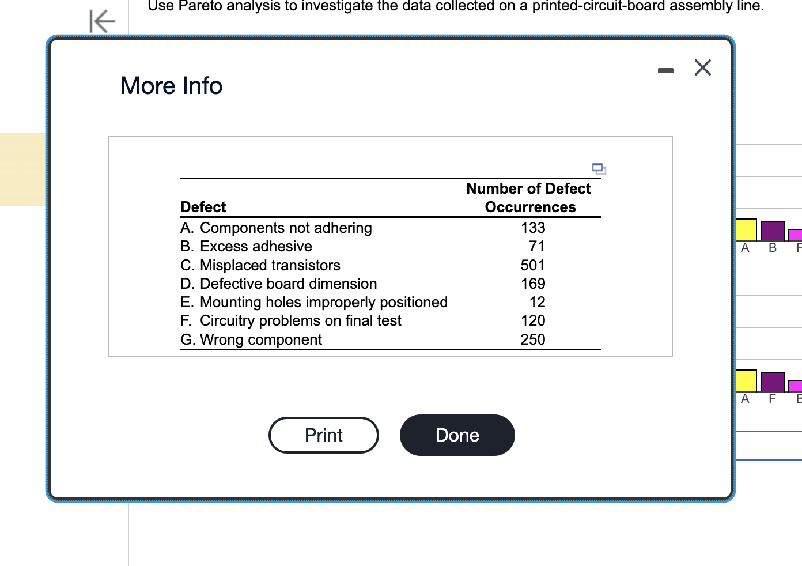The width and height of the screenshot is (802, 566).
Task: Click the More Info dialog title
Action: [171, 86]
